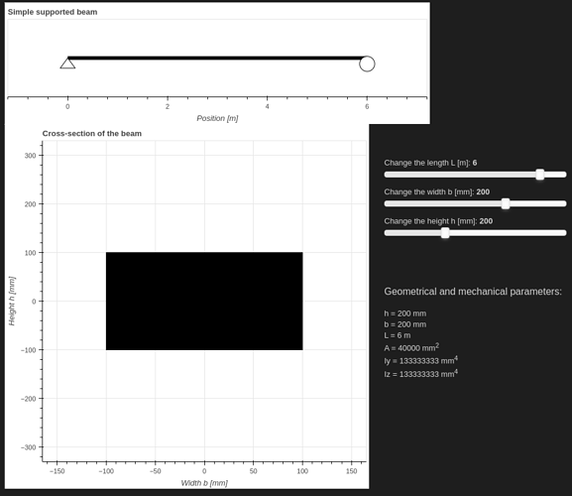Click the '150' tick label on width axis
Image resolution: width=572 pixels, height=496 pixels.
click(x=351, y=471)
